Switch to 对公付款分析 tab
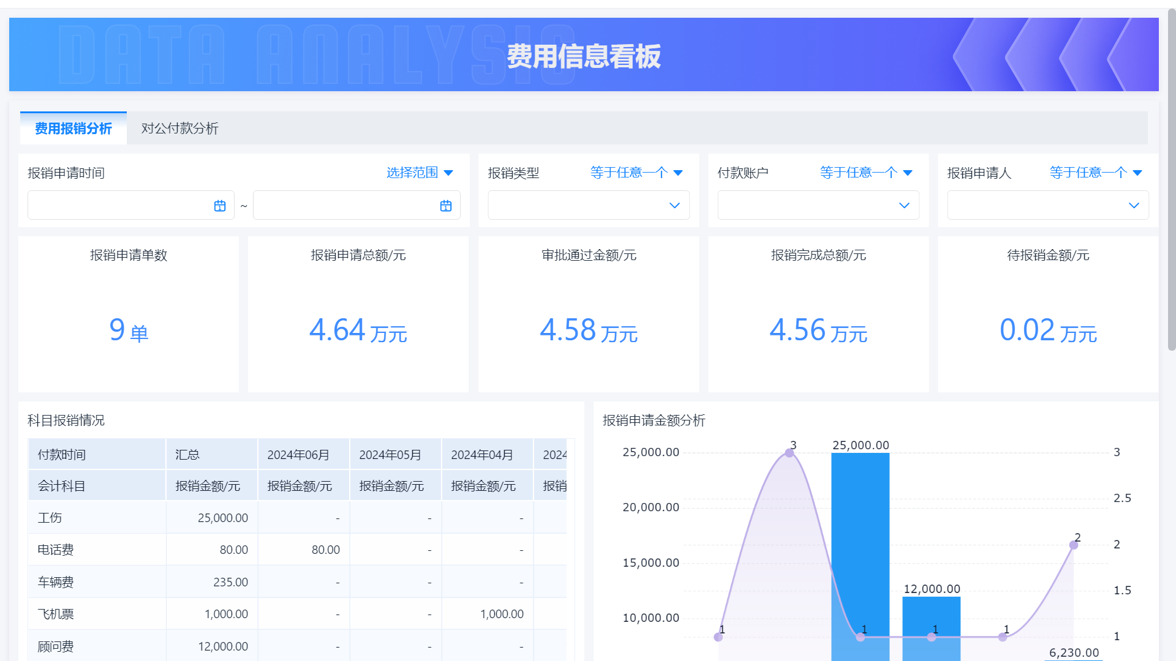The height and width of the screenshot is (661, 1176). (179, 129)
